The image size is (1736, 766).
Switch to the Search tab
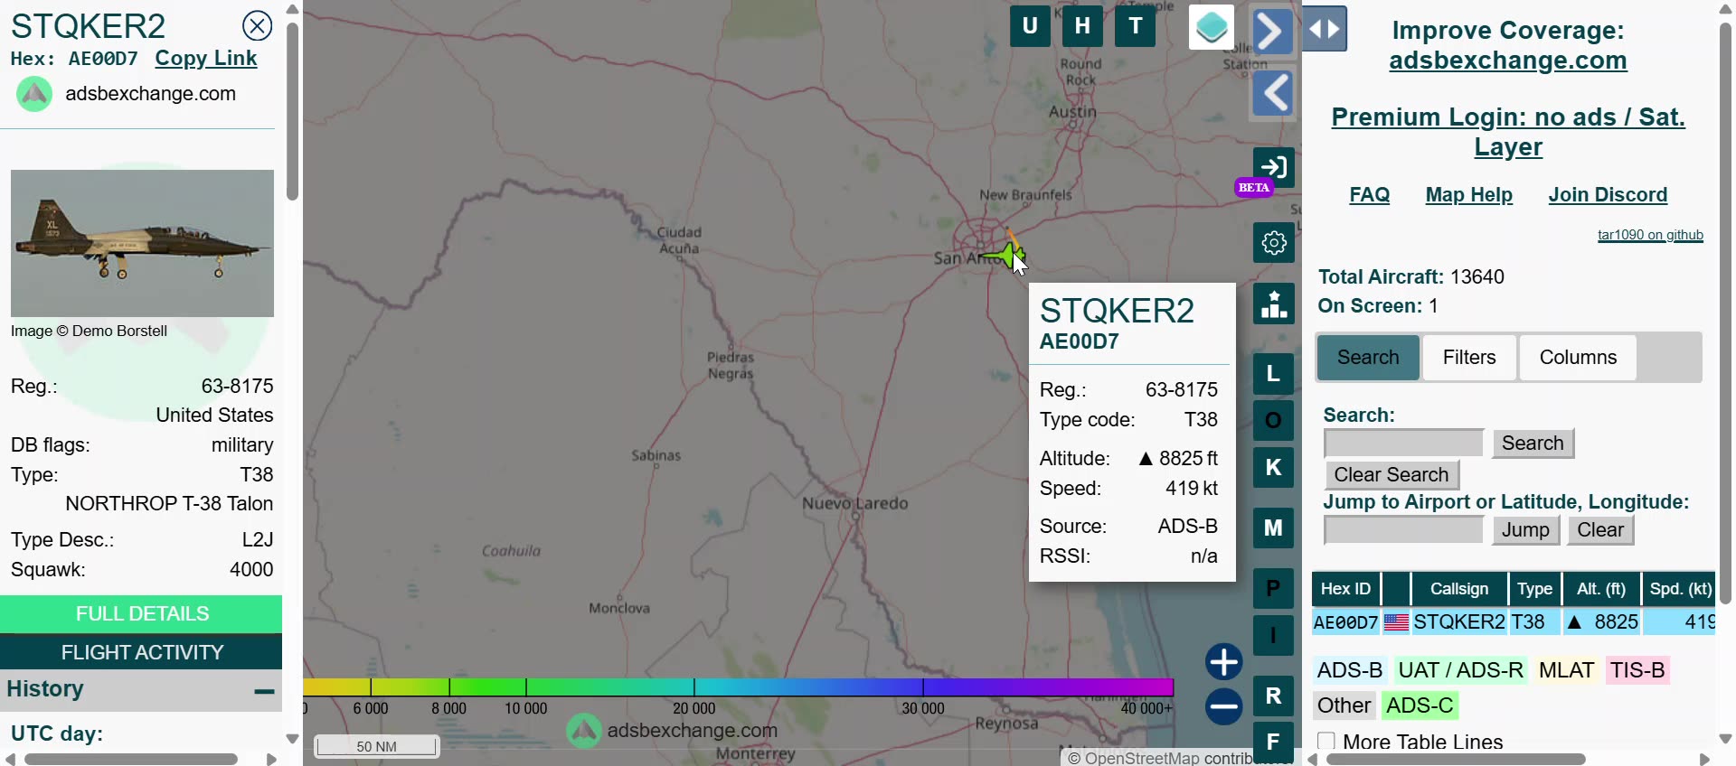coord(1368,358)
